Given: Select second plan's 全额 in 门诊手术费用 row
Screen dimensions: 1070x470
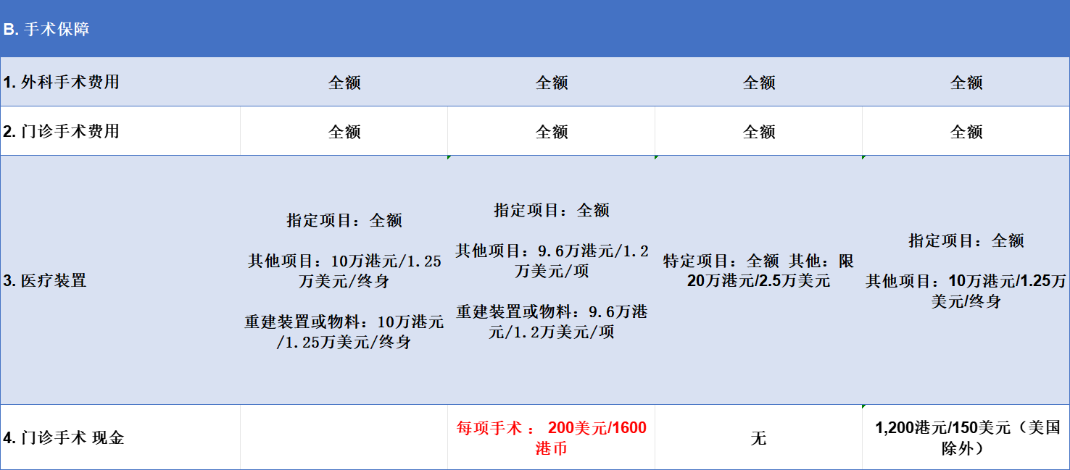Looking at the screenshot, I should coord(552,132).
